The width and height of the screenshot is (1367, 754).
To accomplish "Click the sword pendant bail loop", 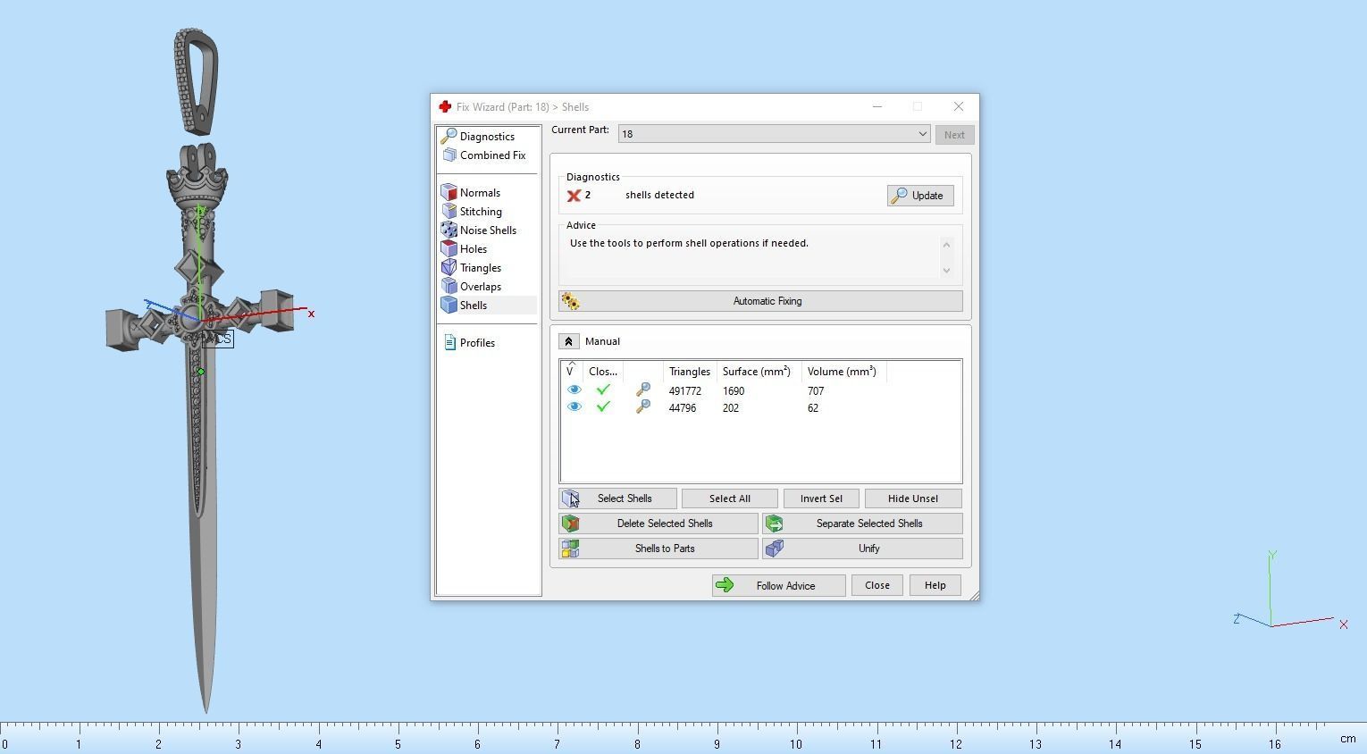I will [196, 80].
